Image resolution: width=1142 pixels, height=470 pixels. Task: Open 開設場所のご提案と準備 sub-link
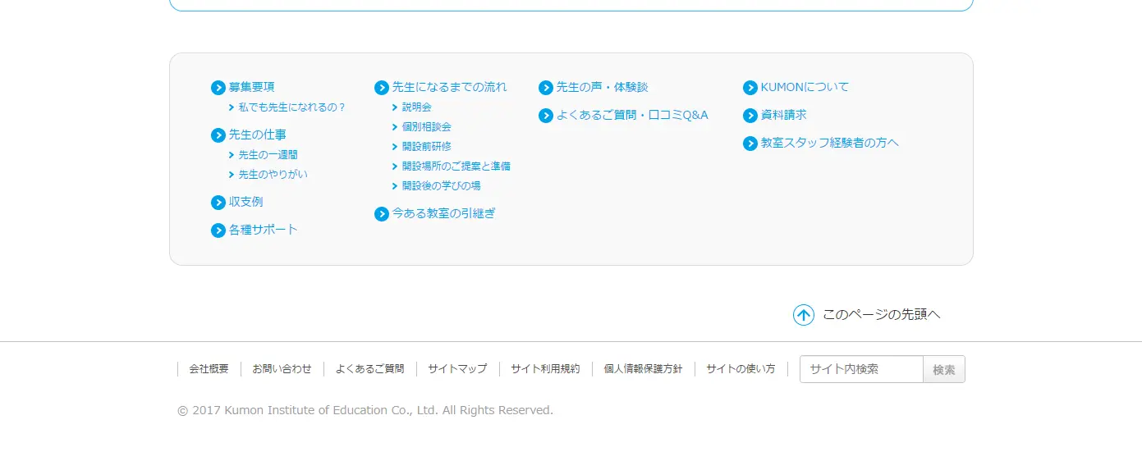pyautogui.click(x=456, y=167)
